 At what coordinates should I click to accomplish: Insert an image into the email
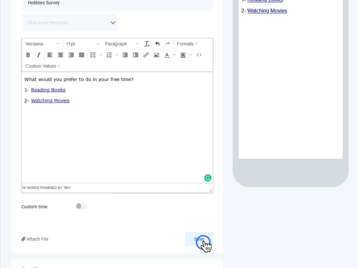(156, 55)
